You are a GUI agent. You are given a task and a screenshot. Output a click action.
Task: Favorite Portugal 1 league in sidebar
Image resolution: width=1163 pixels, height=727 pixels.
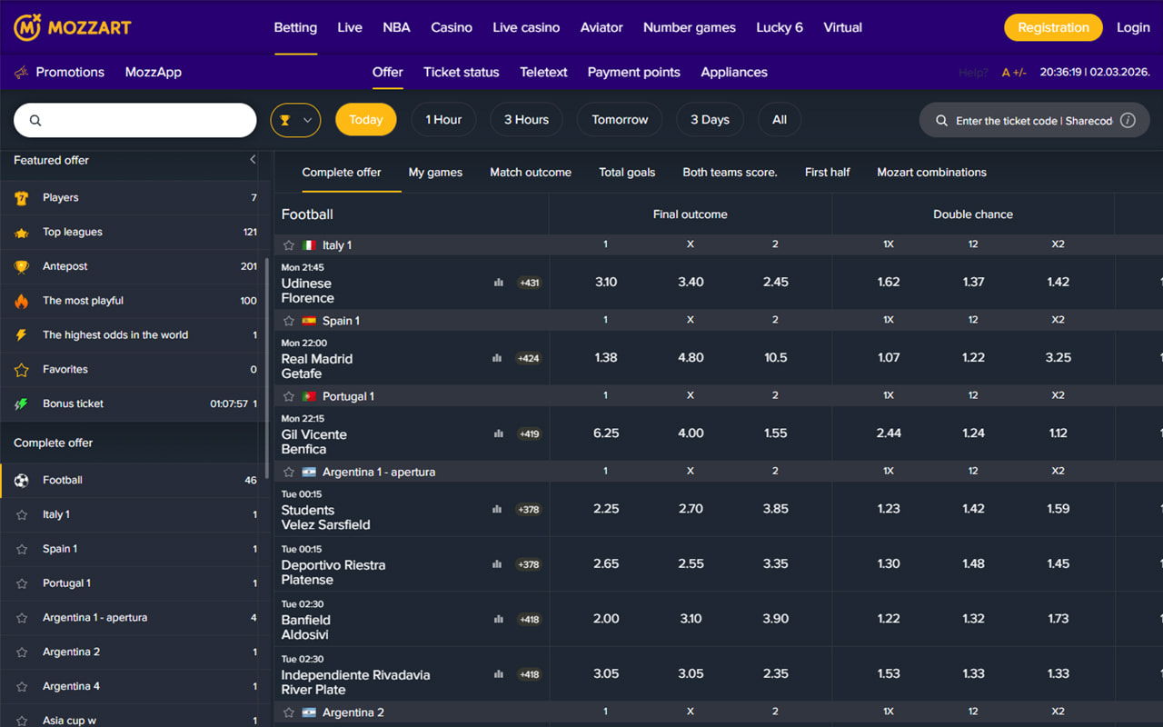[22, 583]
